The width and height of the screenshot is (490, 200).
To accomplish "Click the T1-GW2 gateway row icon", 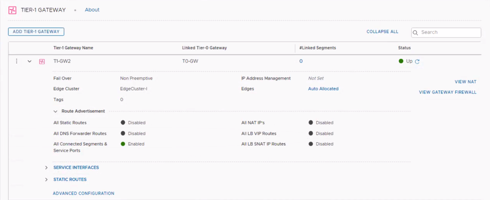I will pyautogui.click(x=42, y=61).
